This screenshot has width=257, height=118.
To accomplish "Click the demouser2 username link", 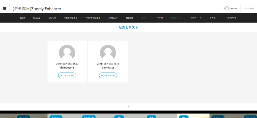I will coord(67,68).
